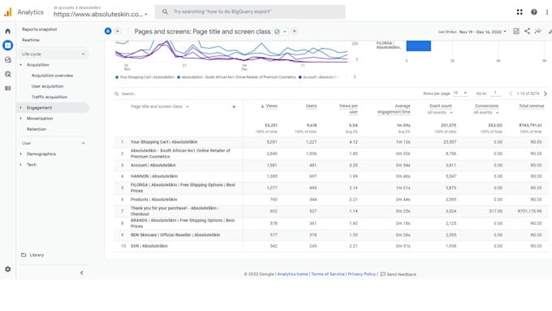Open the Help question mark icon
Viewport: 552px width, 311px height.
pyautogui.click(x=534, y=12)
